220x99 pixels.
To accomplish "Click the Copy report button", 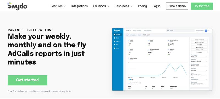I will (x=199, y=52).
